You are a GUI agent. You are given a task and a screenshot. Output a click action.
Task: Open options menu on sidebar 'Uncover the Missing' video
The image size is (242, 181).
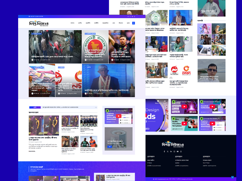point(130,111)
